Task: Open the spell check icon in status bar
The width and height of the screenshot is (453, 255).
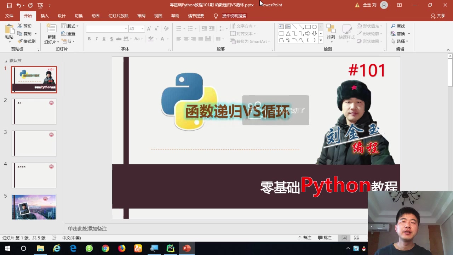Action: (x=54, y=238)
